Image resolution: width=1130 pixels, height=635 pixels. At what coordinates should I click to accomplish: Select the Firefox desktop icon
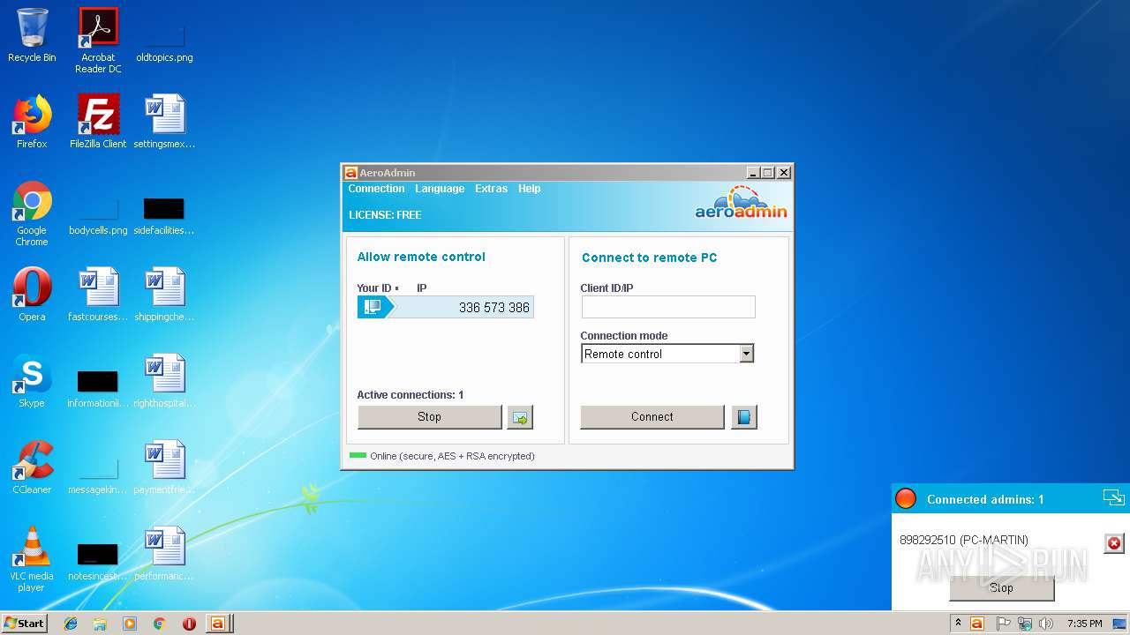point(32,122)
